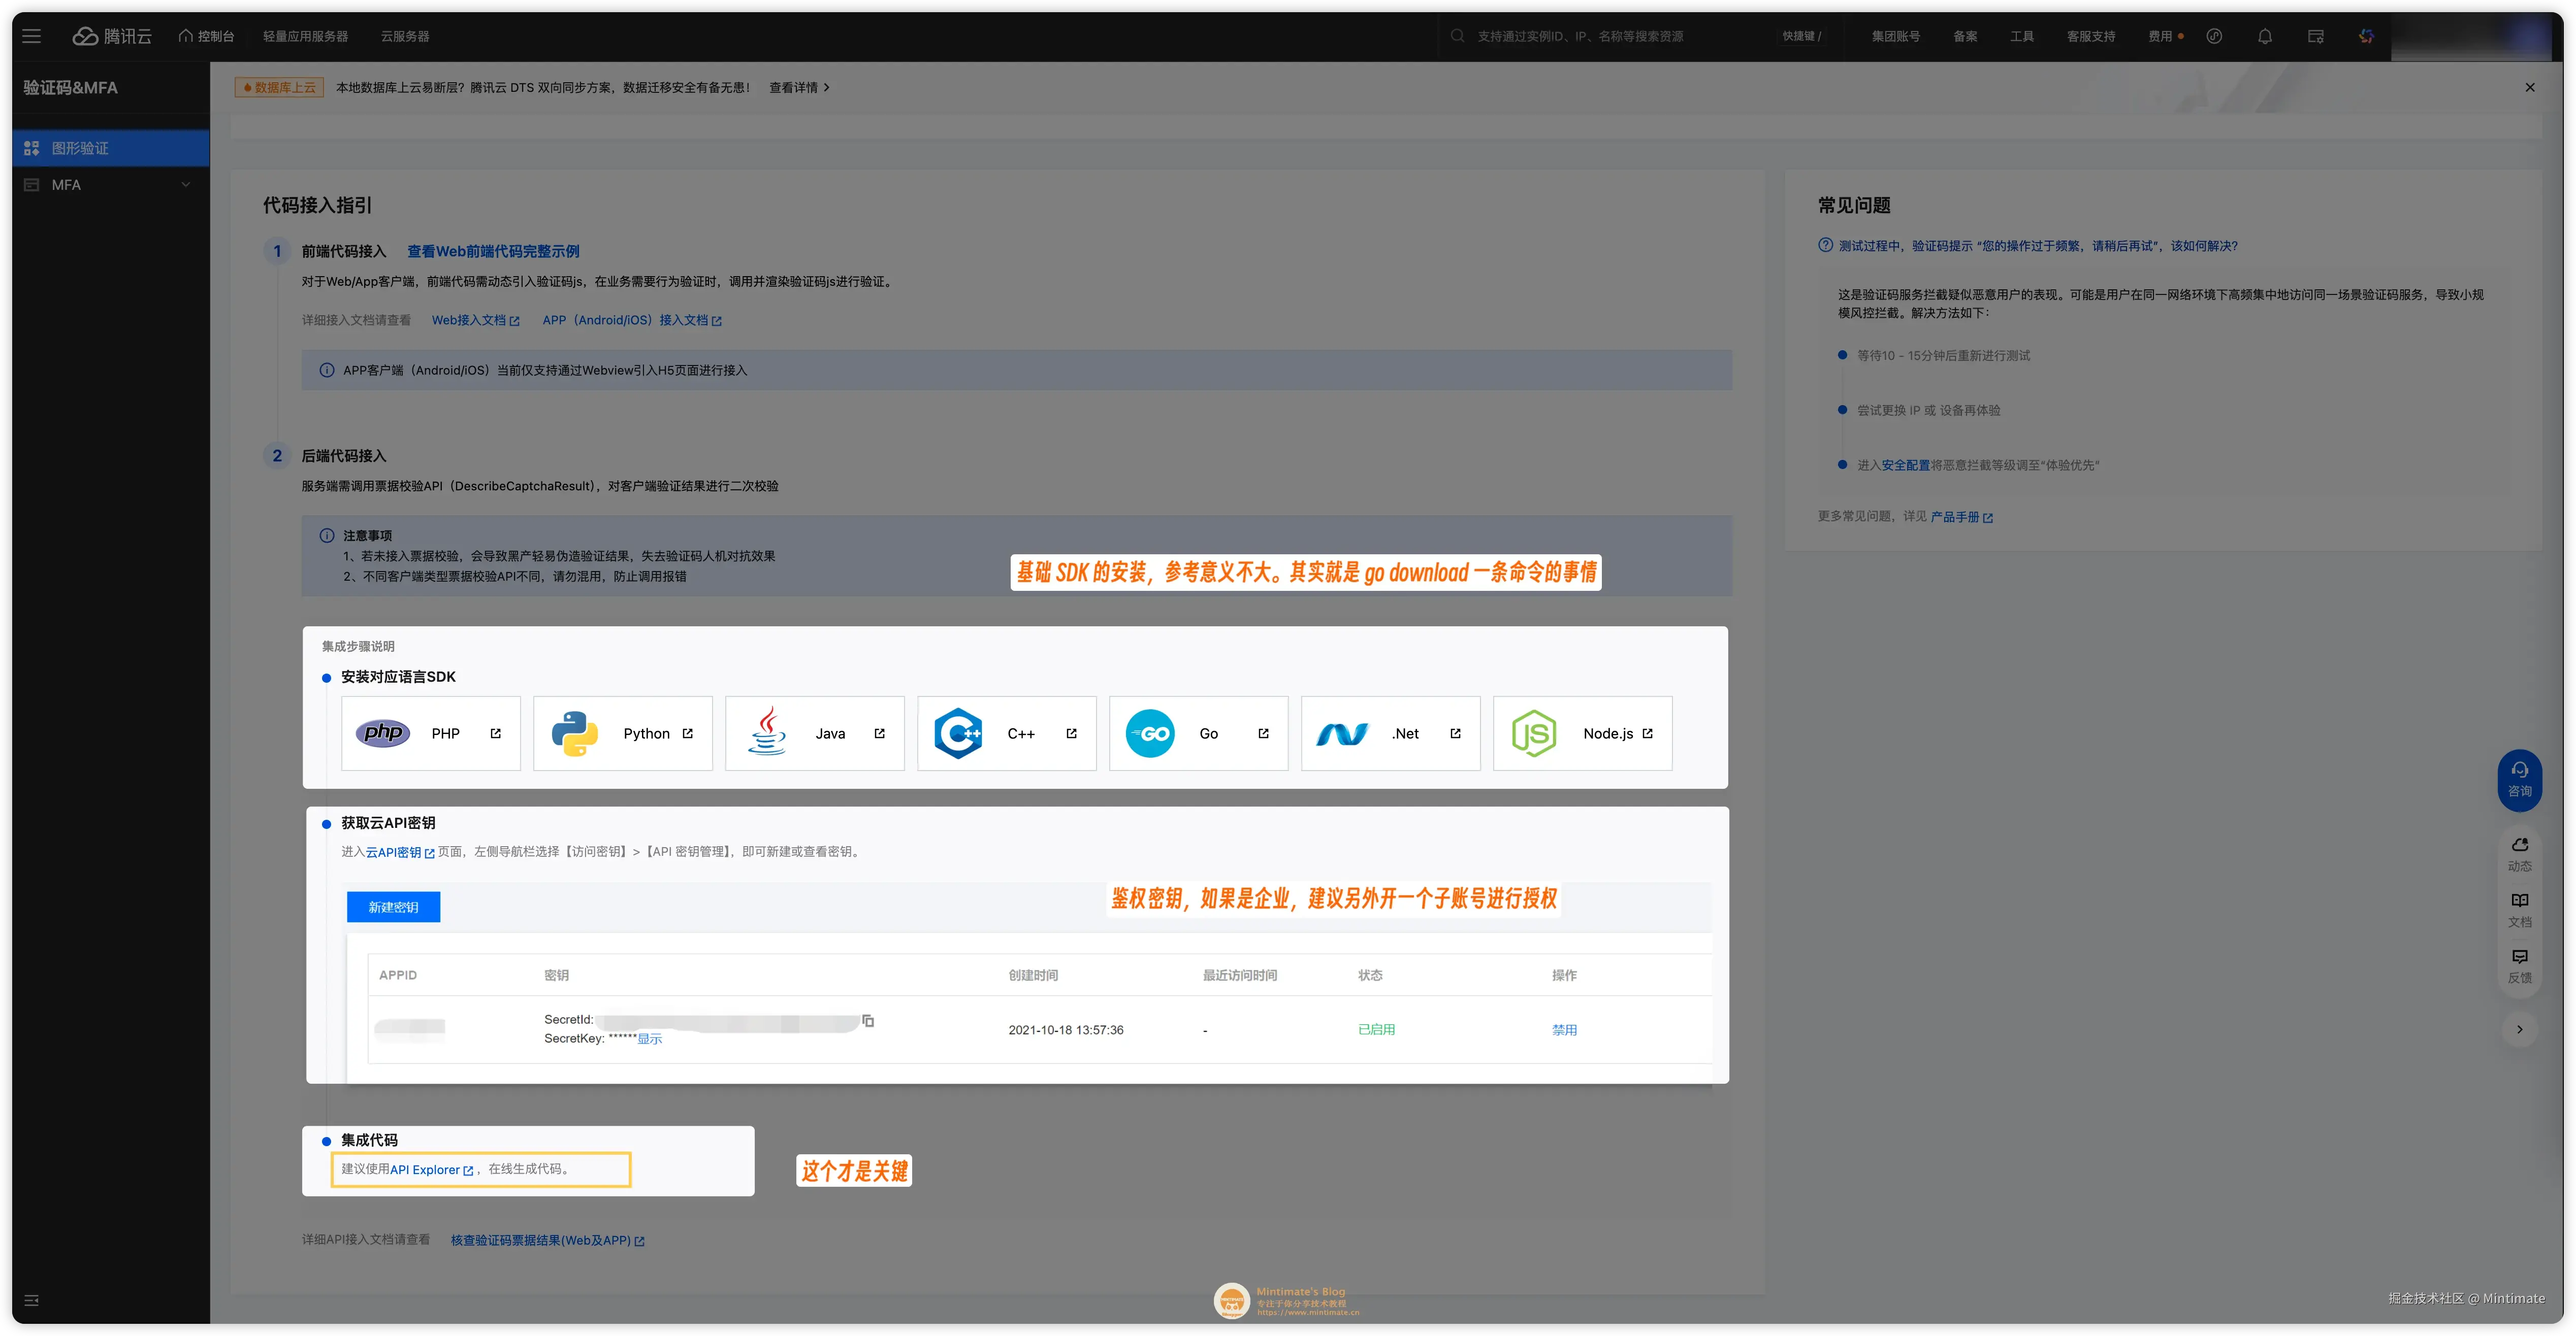2576x1336 pixels.
Task: Open the hamburger menu in the top-left
Action: 31,36
